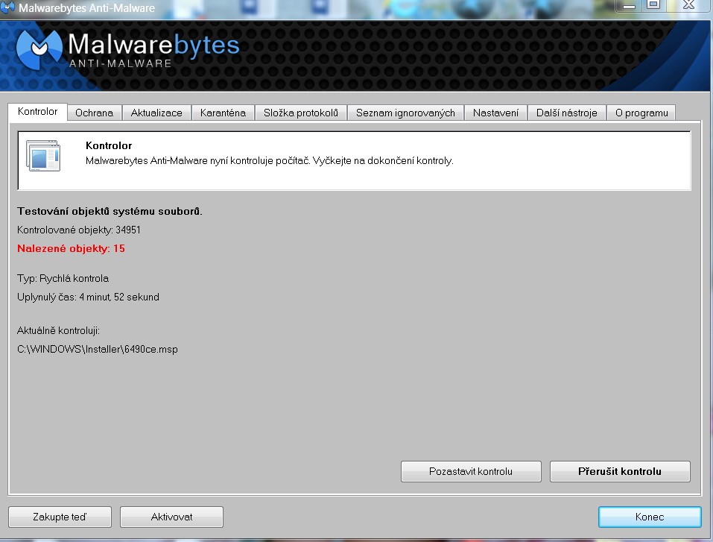Viewport: 713px width, 542px height.
Task: Click the scanned file path 6490ce.msp
Action: coord(98,350)
